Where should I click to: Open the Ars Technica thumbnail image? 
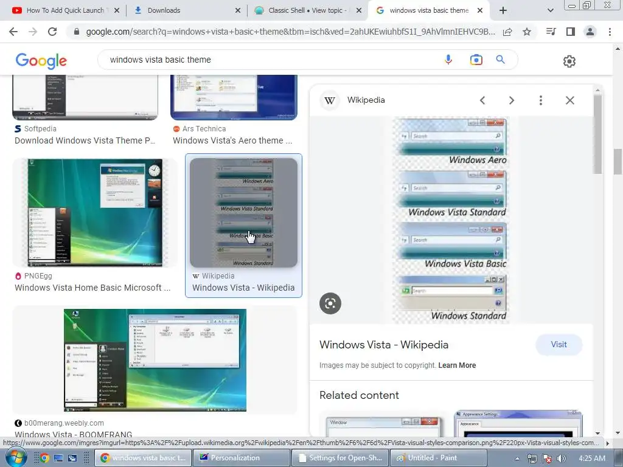pyautogui.click(x=234, y=97)
